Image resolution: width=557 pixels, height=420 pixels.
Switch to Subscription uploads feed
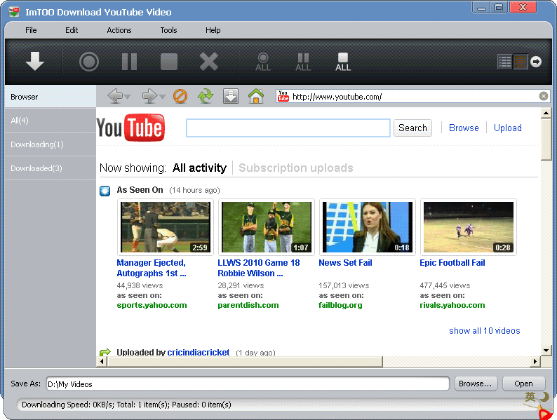tap(295, 168)
